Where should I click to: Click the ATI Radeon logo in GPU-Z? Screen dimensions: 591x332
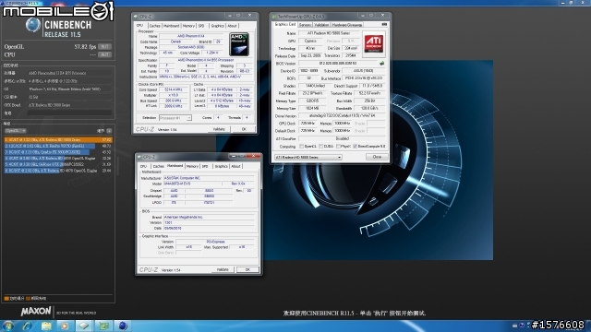373,43
